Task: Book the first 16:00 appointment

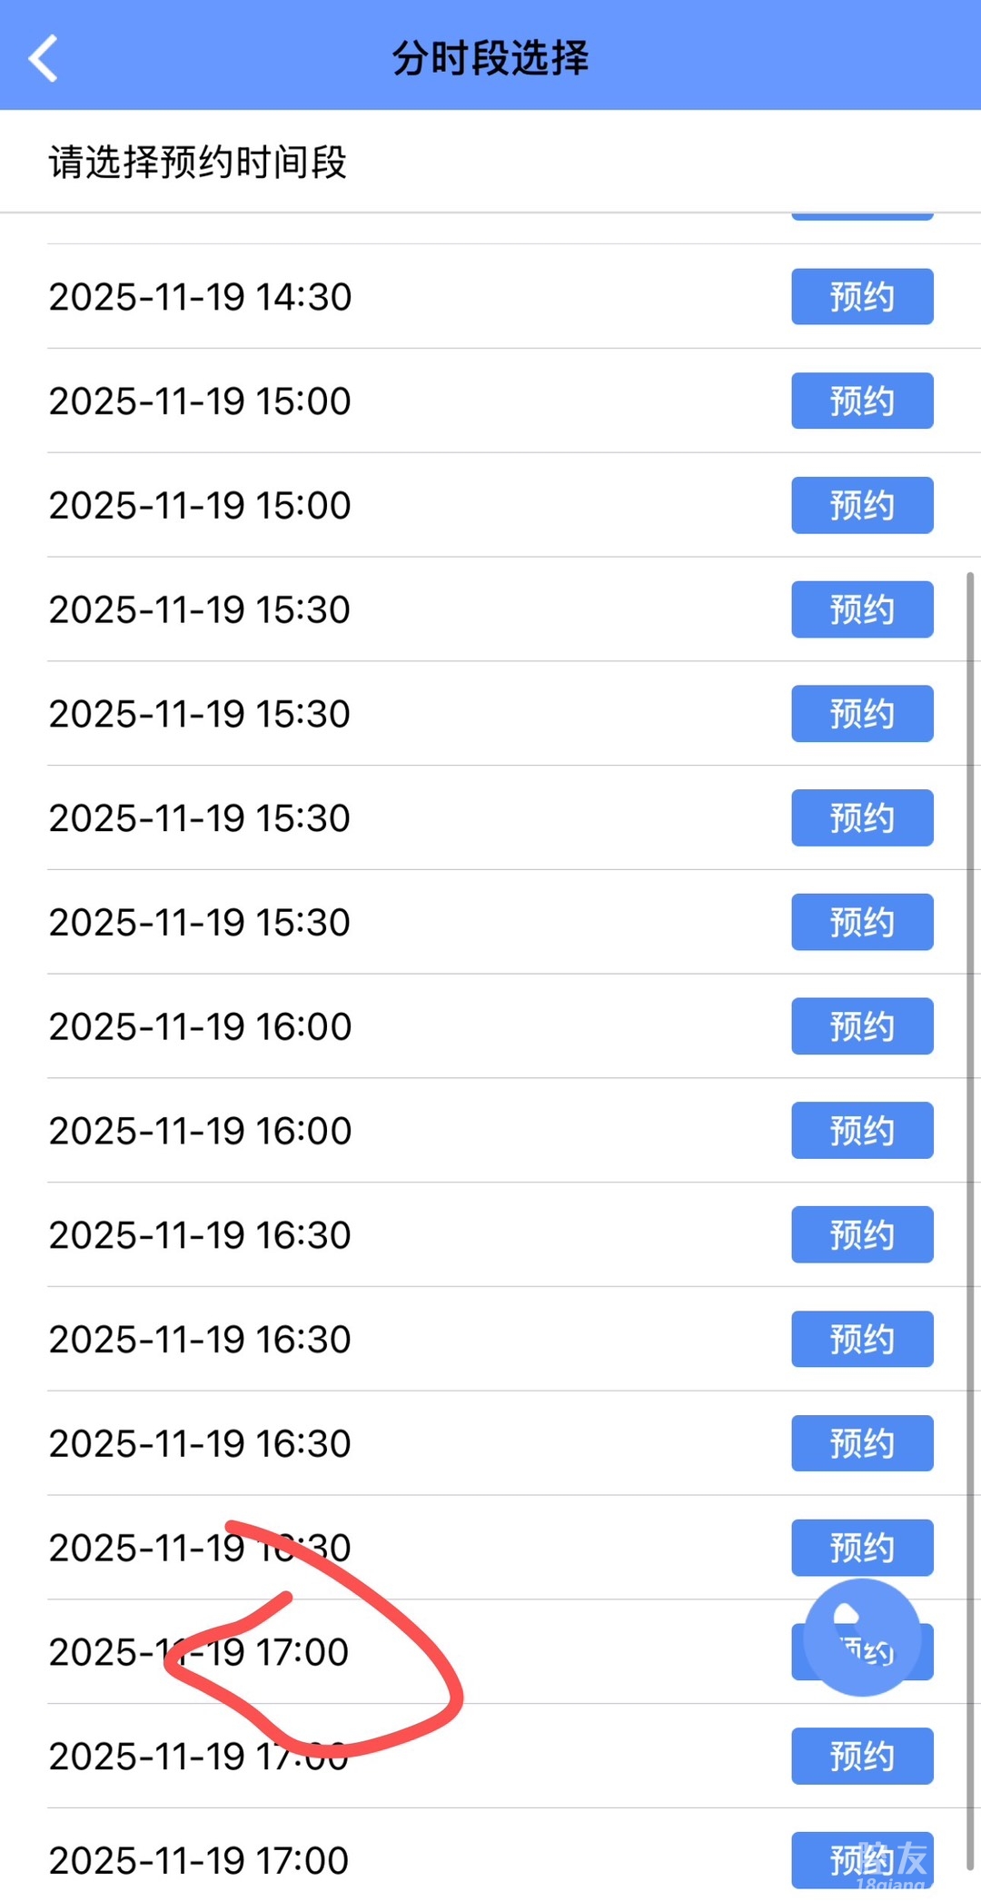Action: pos(861,1026)
